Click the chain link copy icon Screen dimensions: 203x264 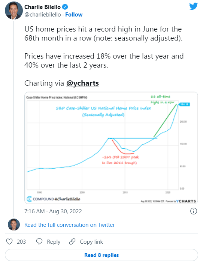tap(72, 241)
